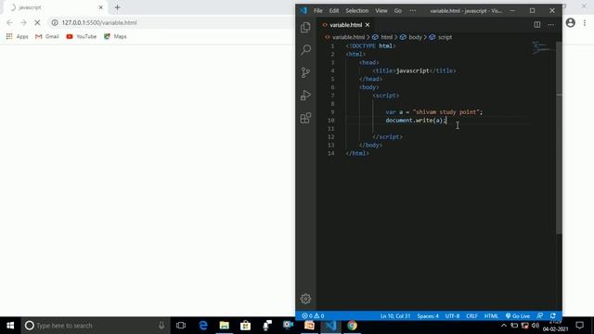Click the notifications bell in status bar

[x=553, y=315]
